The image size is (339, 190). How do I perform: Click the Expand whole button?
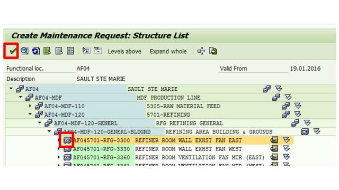[168, 52]
